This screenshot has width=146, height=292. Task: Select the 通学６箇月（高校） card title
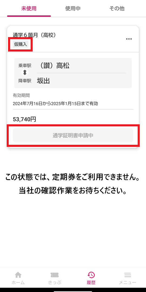34,35
